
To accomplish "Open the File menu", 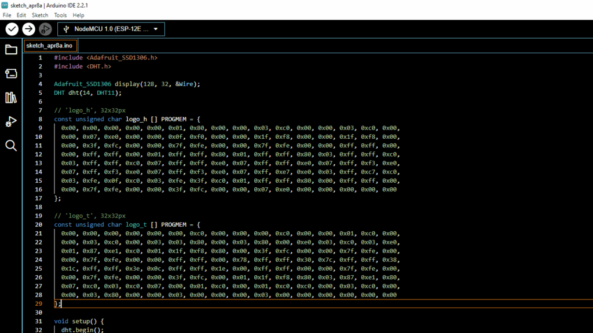I will click(x=7, y=16).
